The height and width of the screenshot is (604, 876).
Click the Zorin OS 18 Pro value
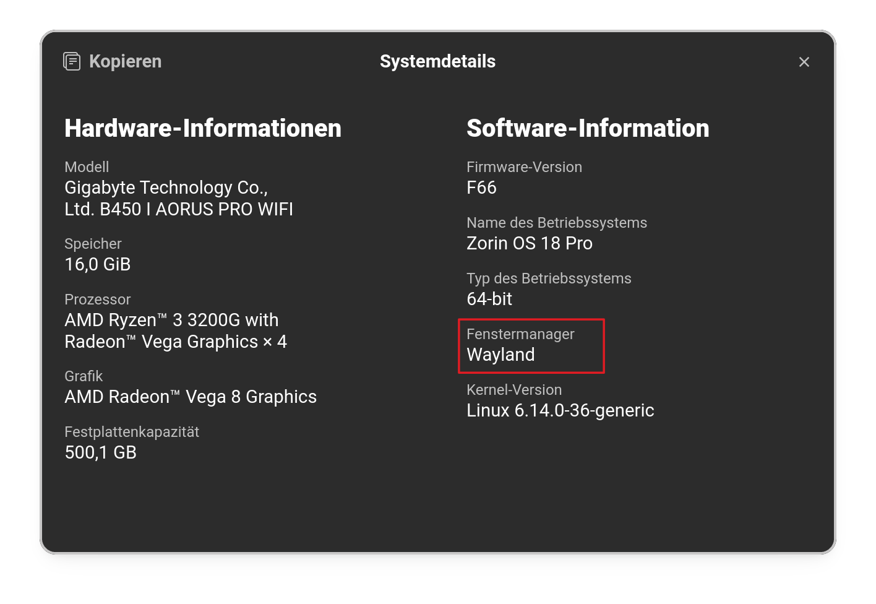click(x=530, y=243)
